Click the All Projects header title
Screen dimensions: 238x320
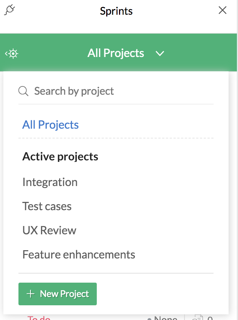click(116, 53)
